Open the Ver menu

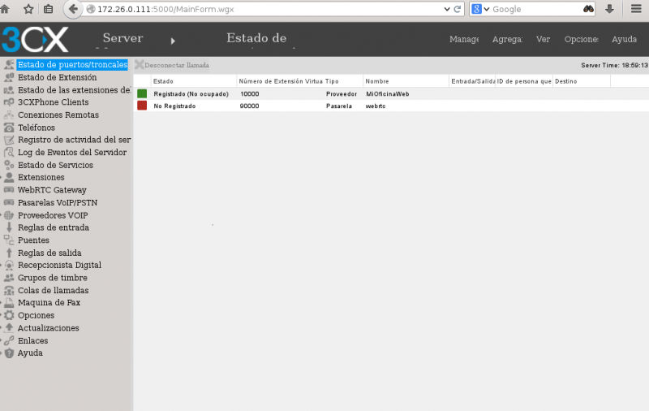click(543, 39)
